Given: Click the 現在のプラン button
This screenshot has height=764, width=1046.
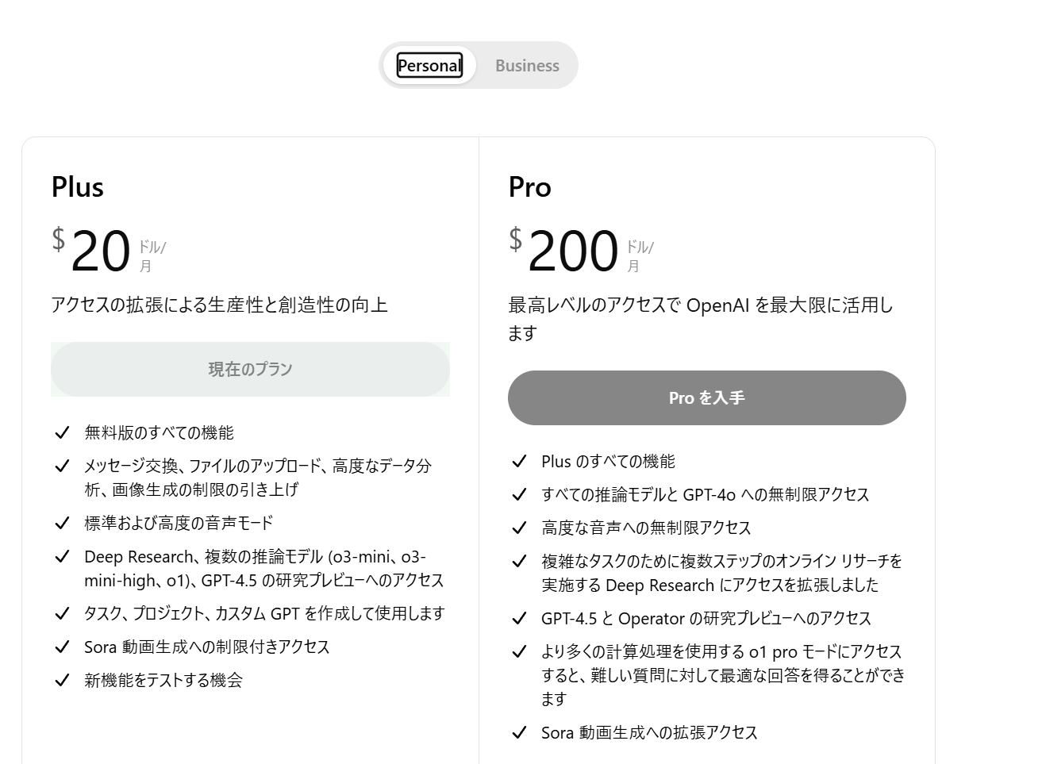Looking at the screenshot, I should coord(250,369).
